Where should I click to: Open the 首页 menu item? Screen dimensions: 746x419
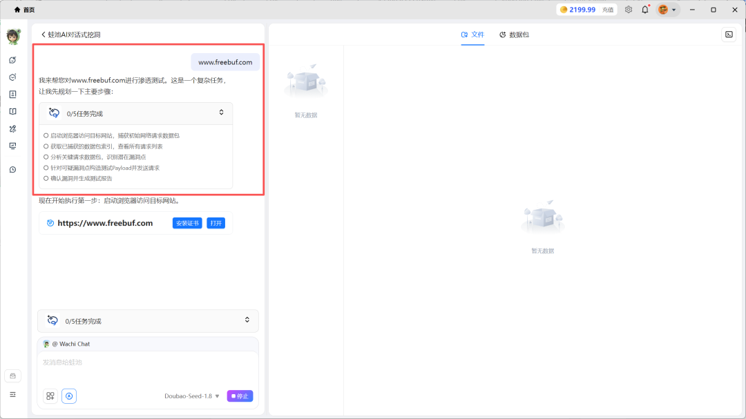coord(22,9)
